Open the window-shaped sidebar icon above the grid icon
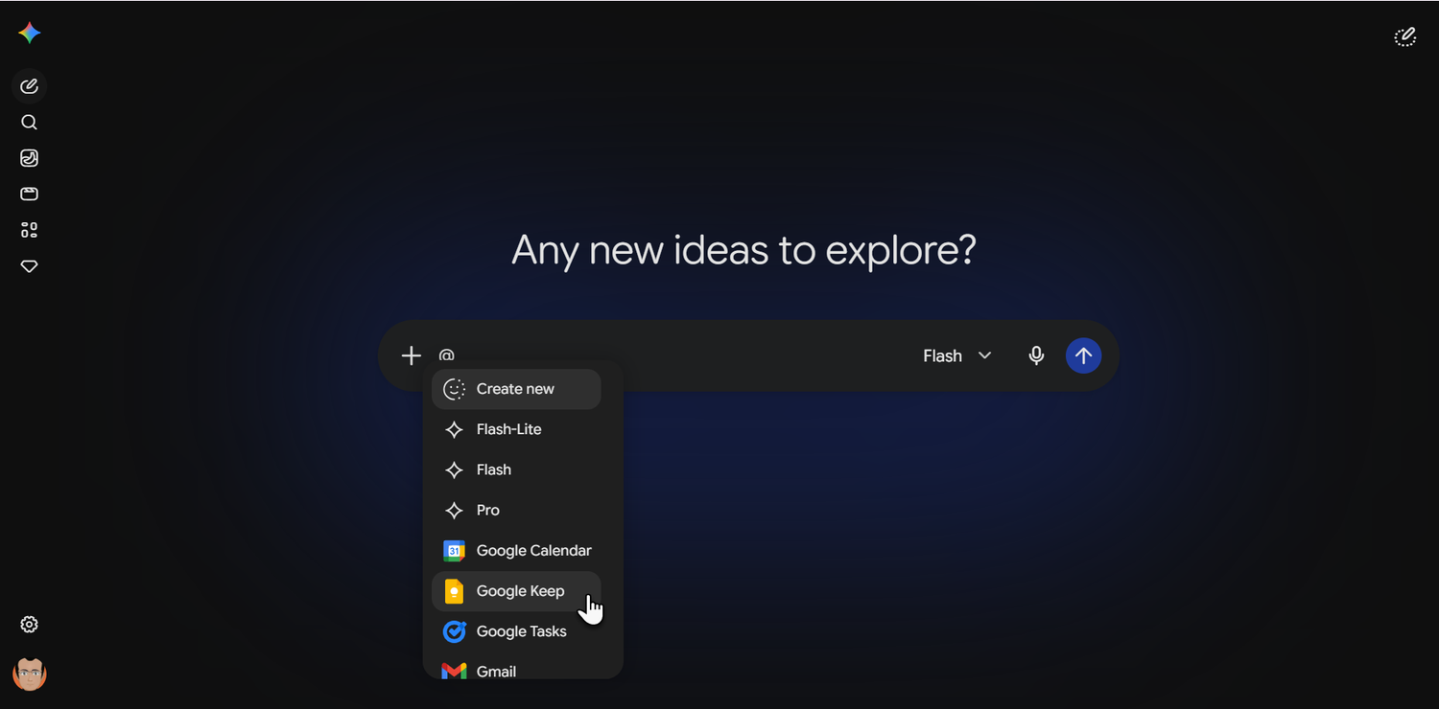The height and width of the screenshot is (709, 1439). [x=30, y=194]
